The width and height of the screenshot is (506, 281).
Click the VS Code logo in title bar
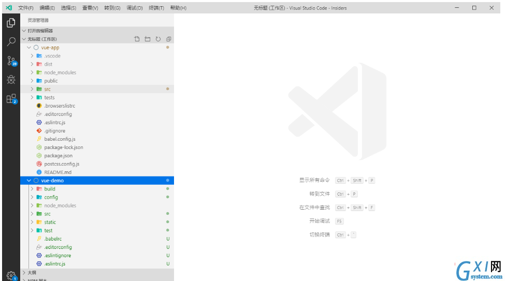click(x=9, y=8)
